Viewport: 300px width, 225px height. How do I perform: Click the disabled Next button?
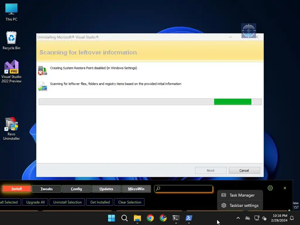tap(211, 171)
